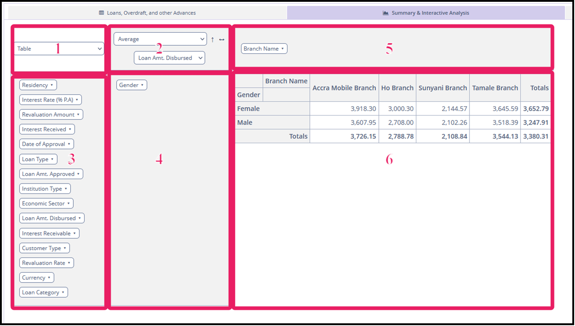This screenshot has height=326, width=575.
Task: Click the chart icon on the Summary tab
Action: 385,13
